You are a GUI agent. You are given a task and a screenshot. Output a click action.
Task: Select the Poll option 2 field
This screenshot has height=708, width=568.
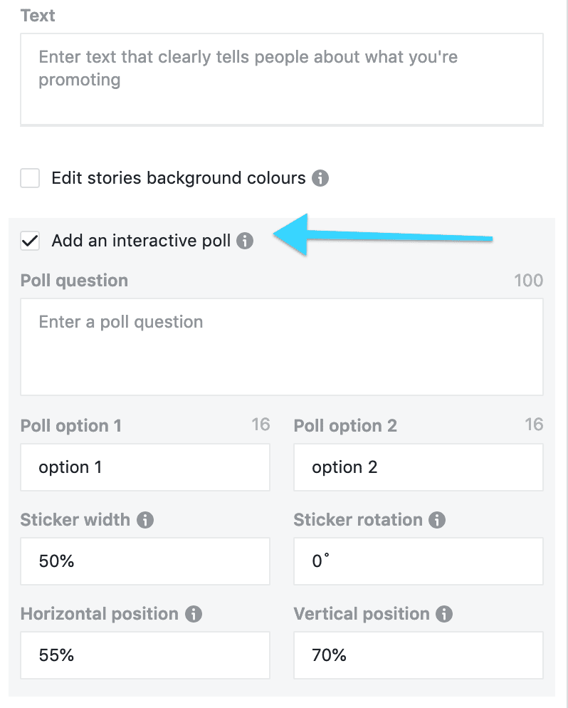tap(418, 467)
